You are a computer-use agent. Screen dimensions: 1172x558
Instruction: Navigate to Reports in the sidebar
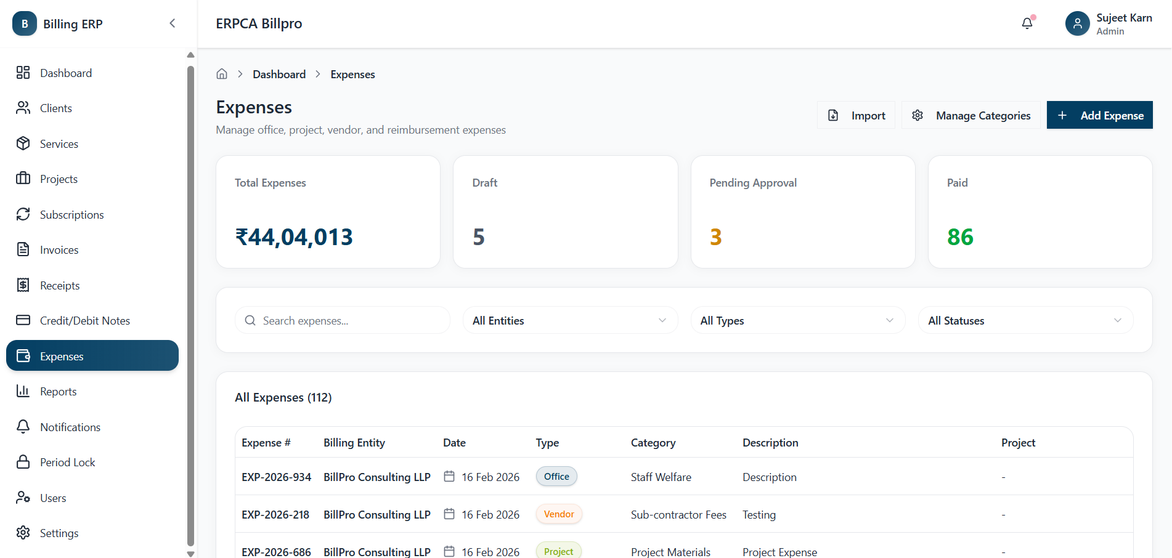(x=58, y=392)
